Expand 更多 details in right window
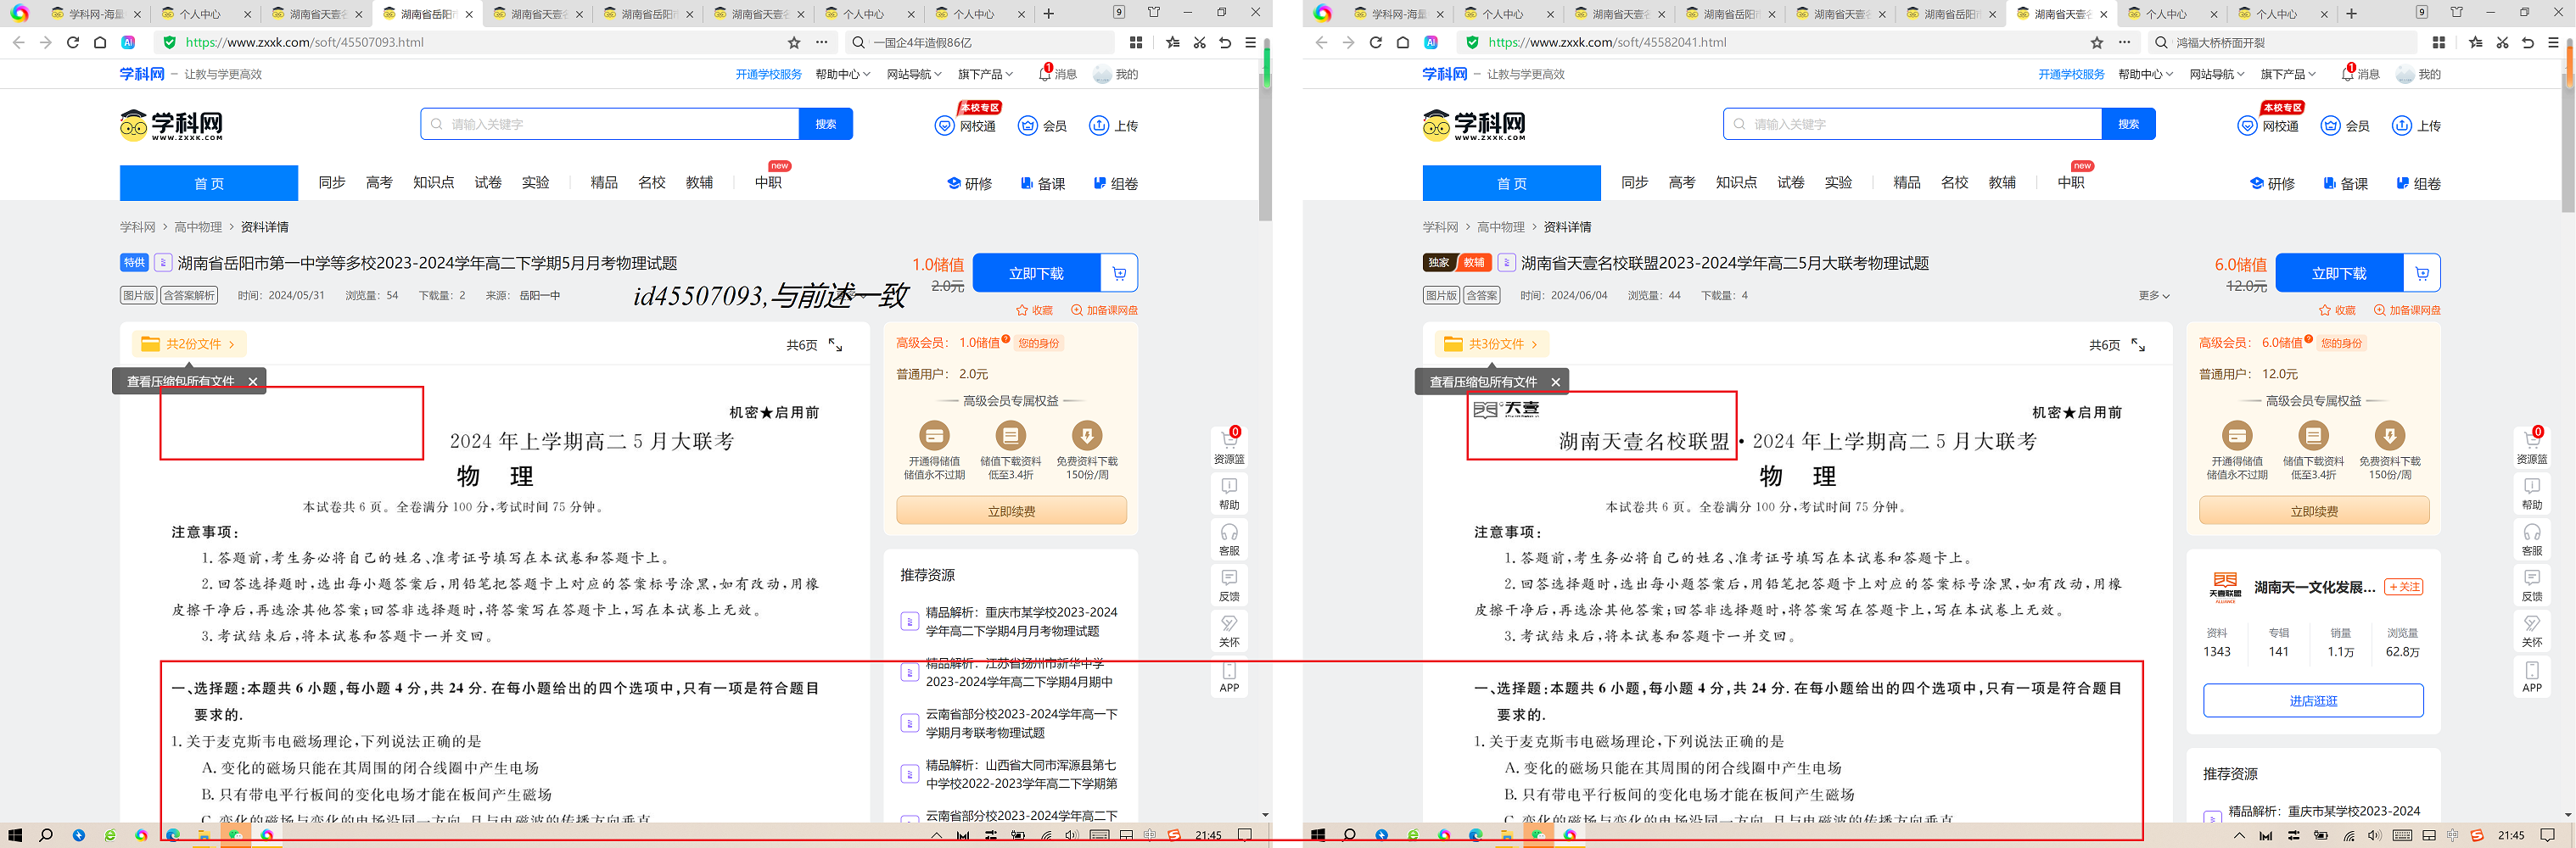Viewport: 2576px width, 848px height. click(2154, 296)
